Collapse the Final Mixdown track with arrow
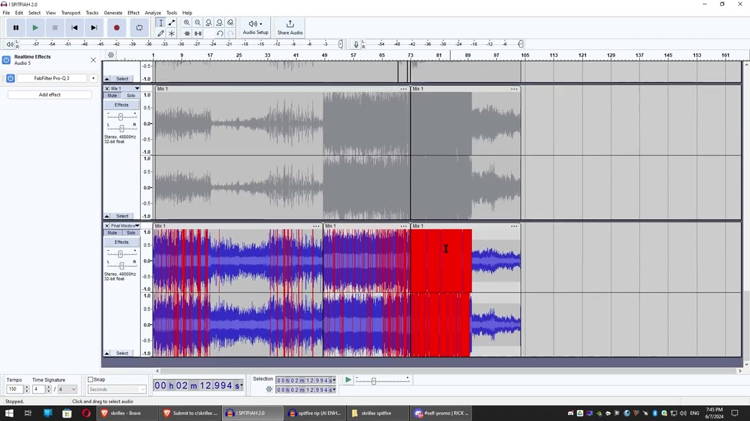 107,353
